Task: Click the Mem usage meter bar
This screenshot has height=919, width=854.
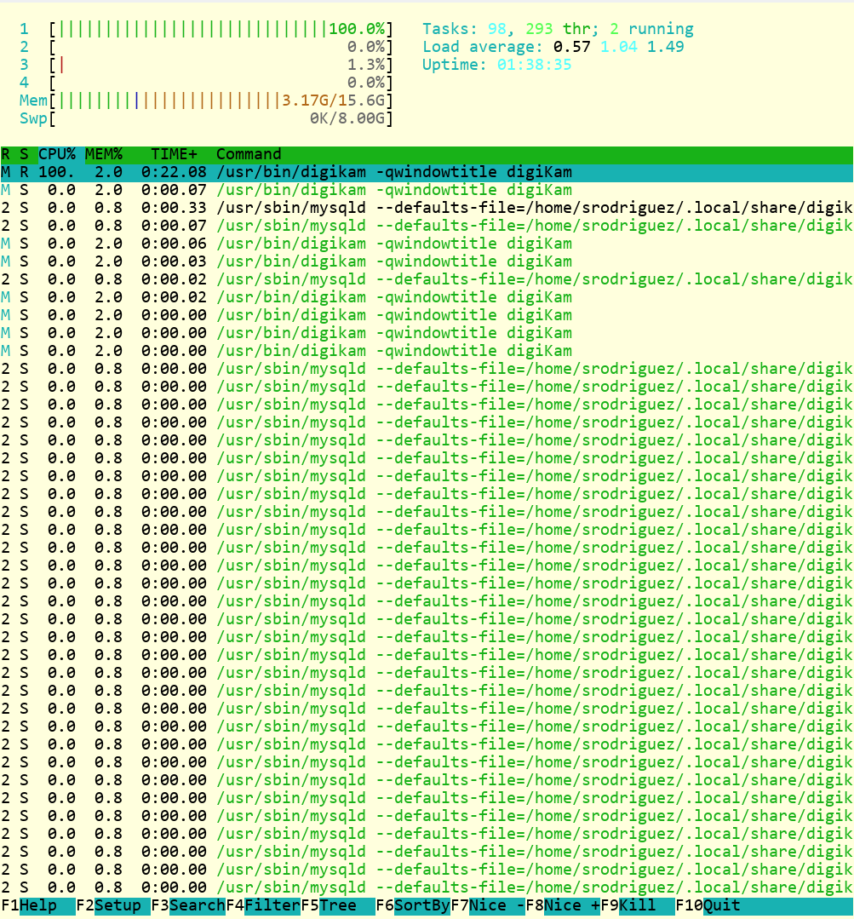Action: click(x=221, y=101)
